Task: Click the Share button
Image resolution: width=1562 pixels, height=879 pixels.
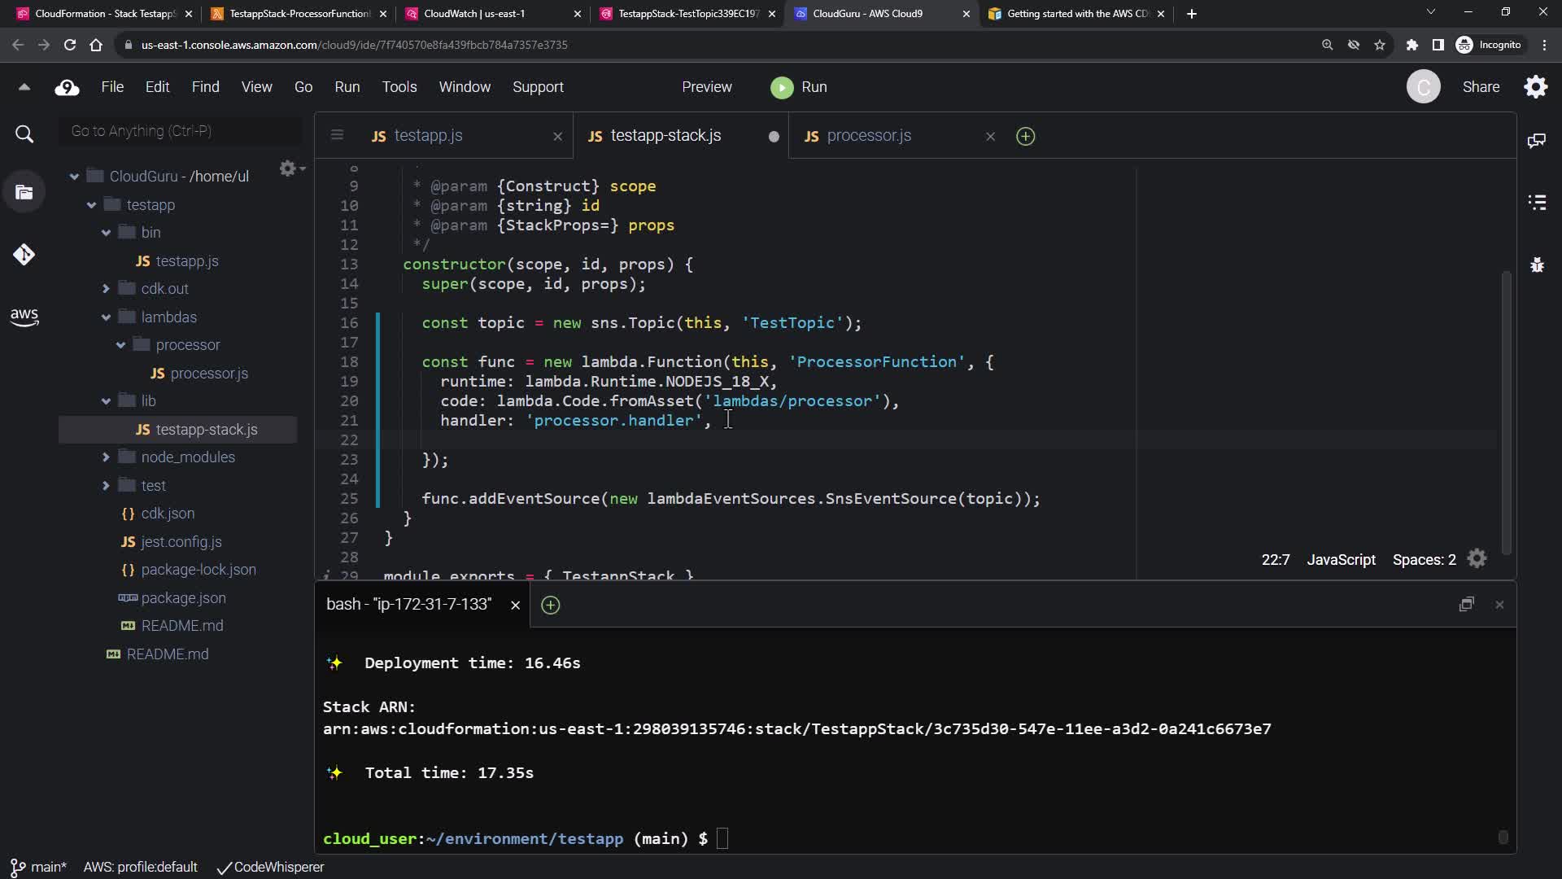Action: (1481, 87)
